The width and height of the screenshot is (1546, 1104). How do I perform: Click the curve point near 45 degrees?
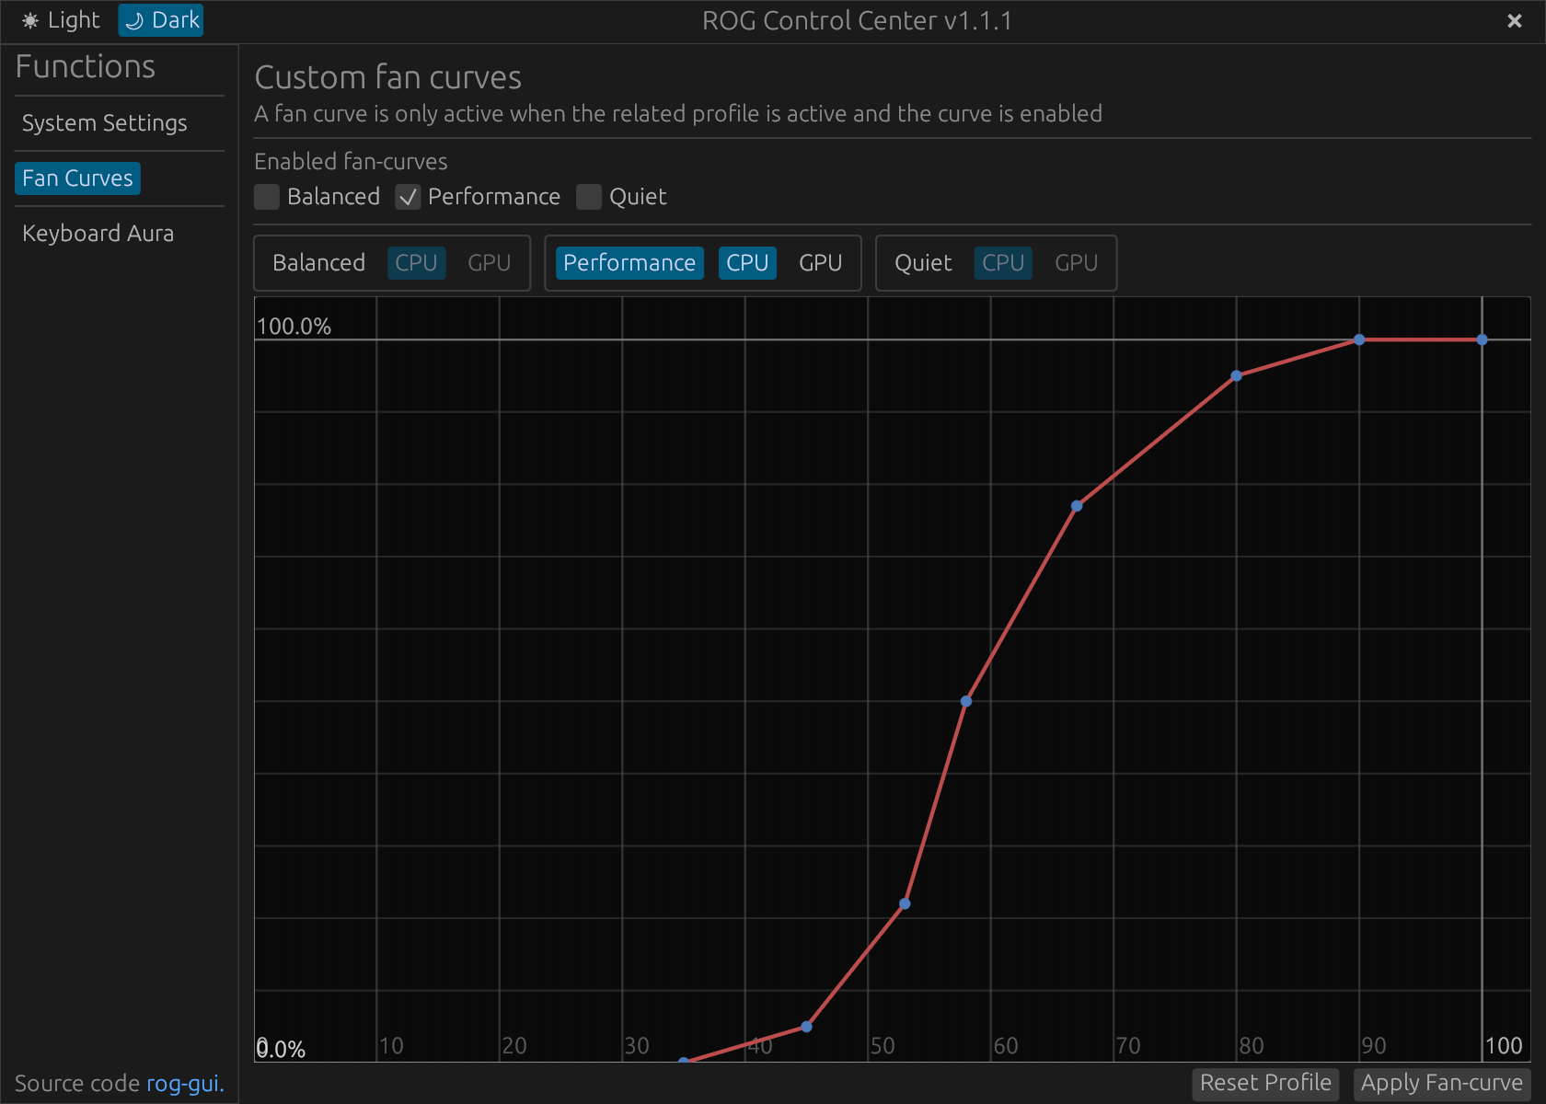coord(806,1027)
